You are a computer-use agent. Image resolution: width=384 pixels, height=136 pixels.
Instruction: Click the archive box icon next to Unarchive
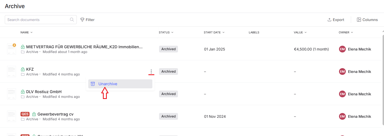click(x=93, y=84)
